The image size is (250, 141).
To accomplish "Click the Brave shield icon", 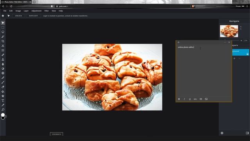I will (193, 6).
